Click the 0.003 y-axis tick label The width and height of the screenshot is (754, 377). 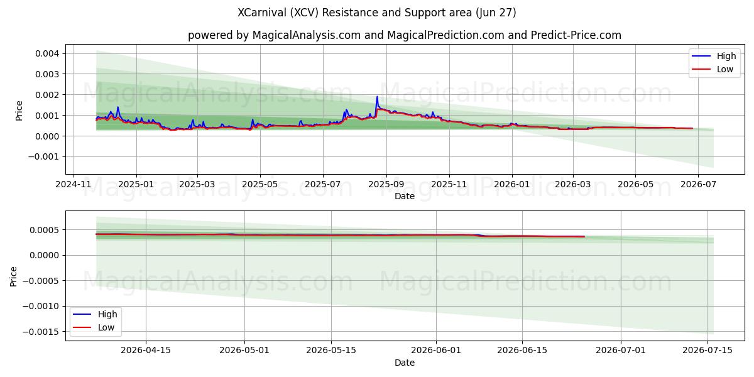click(x=48, y=74)
